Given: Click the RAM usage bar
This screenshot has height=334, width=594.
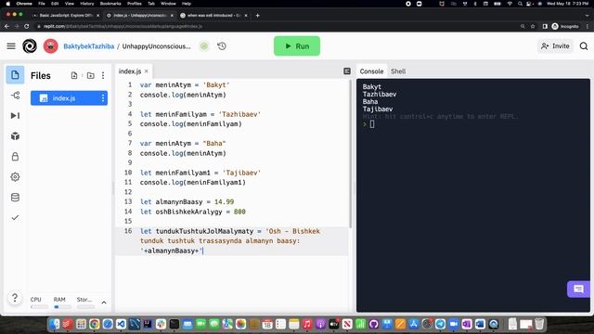Looking at the screenshot, I should (x=62, y=307).
